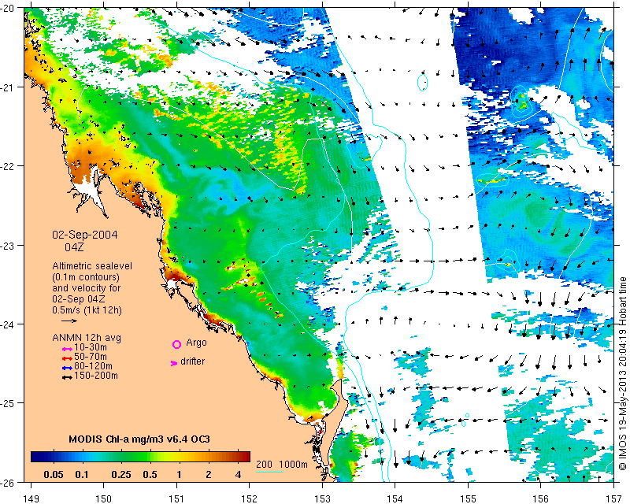Viewport: 630px width, 504px height.
Task: Click latitude label '-24' on the left axis
Action: pos(7,324)
